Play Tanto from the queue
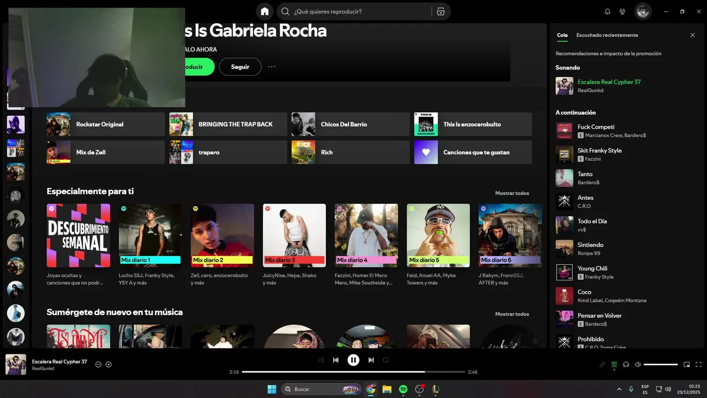The image size is (707, 398). 627,178
